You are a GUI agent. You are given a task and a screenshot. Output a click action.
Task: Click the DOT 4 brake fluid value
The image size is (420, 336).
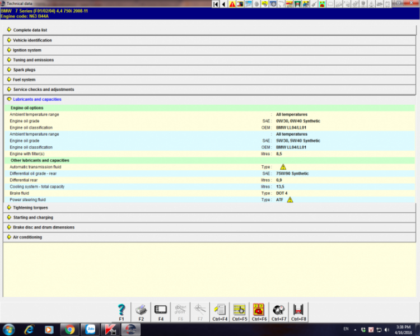(x=282, y=193)
